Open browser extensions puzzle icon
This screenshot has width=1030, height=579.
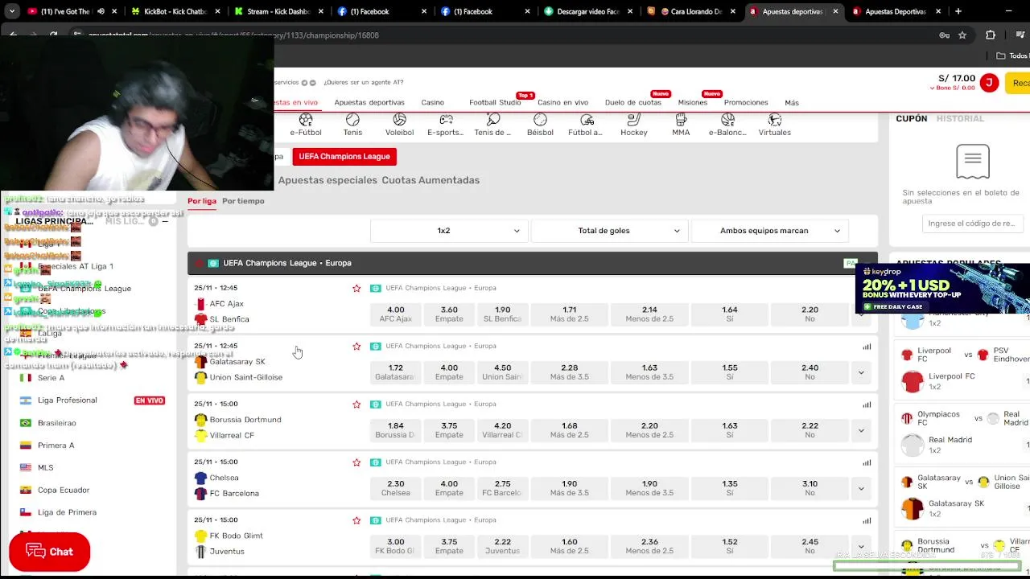(990, 35)
